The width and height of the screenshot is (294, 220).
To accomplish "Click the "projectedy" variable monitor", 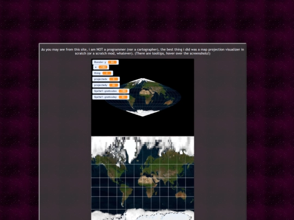I will pos(106,85).
